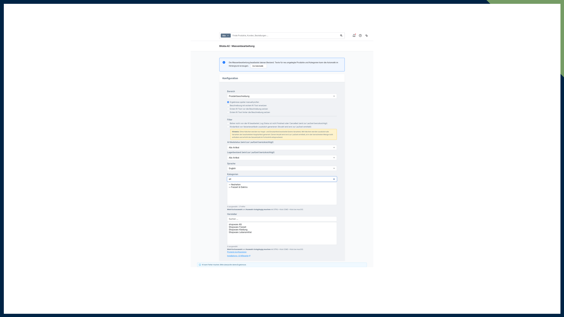Click the search magnifier icon
The height and width of the screenshot is (317, 564).
[x=341, y=36]
